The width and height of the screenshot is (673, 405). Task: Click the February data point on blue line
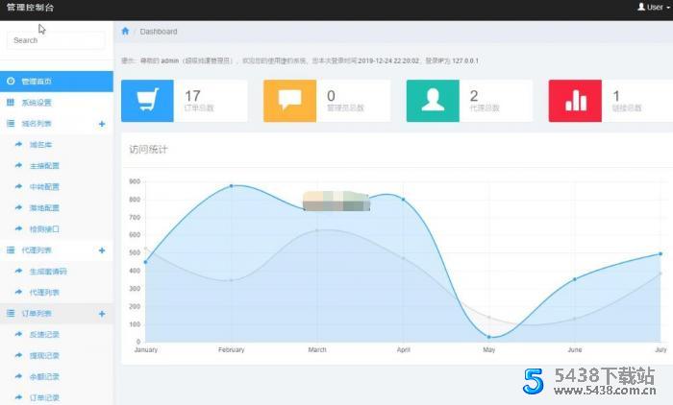tap(231, 185)
